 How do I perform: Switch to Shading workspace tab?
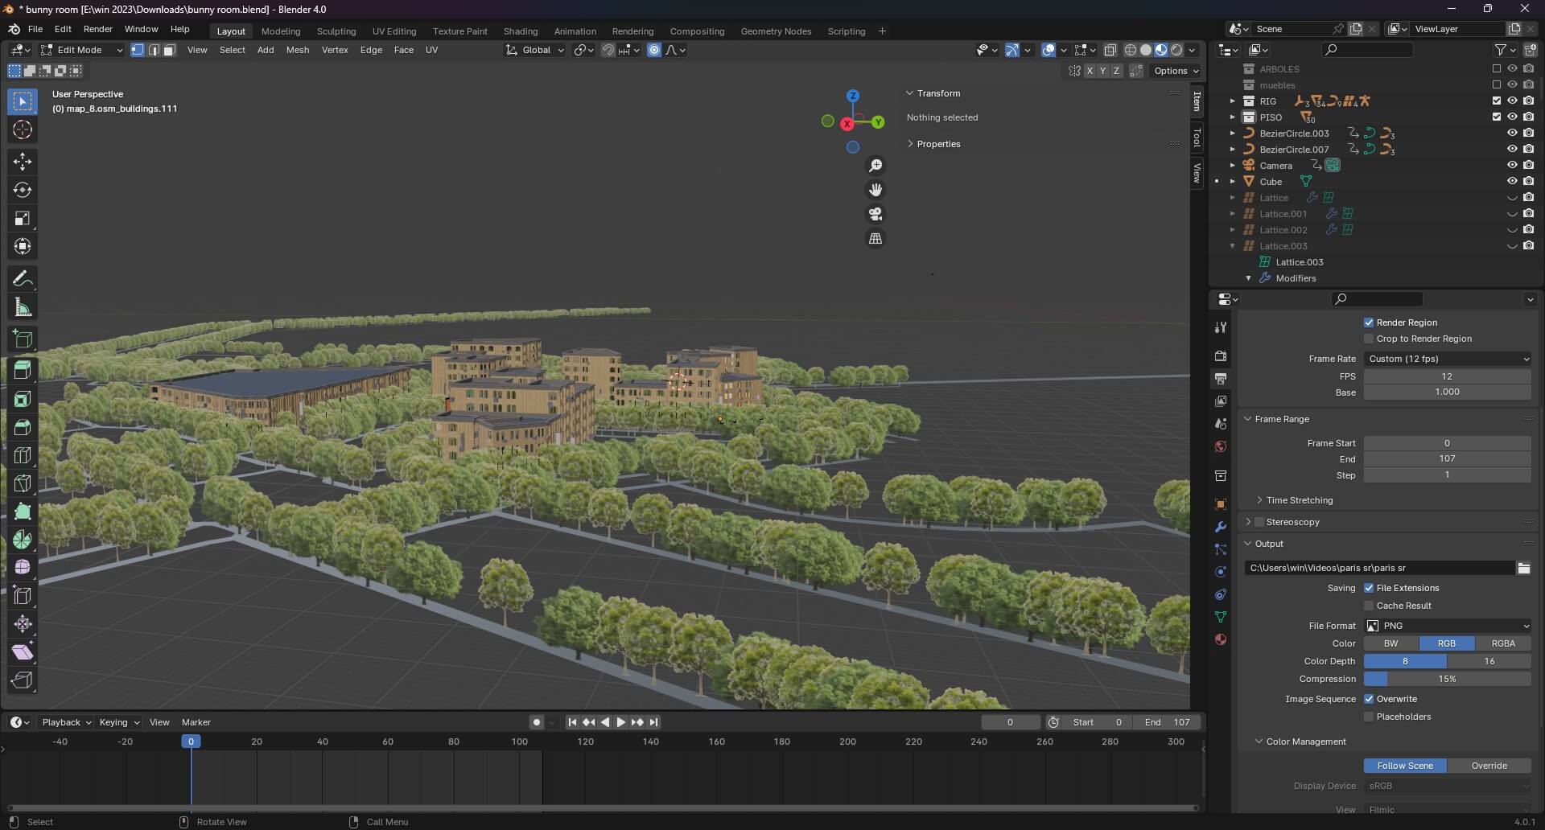click(x=521, y=31)
